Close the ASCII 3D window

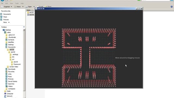coord(141,8)
